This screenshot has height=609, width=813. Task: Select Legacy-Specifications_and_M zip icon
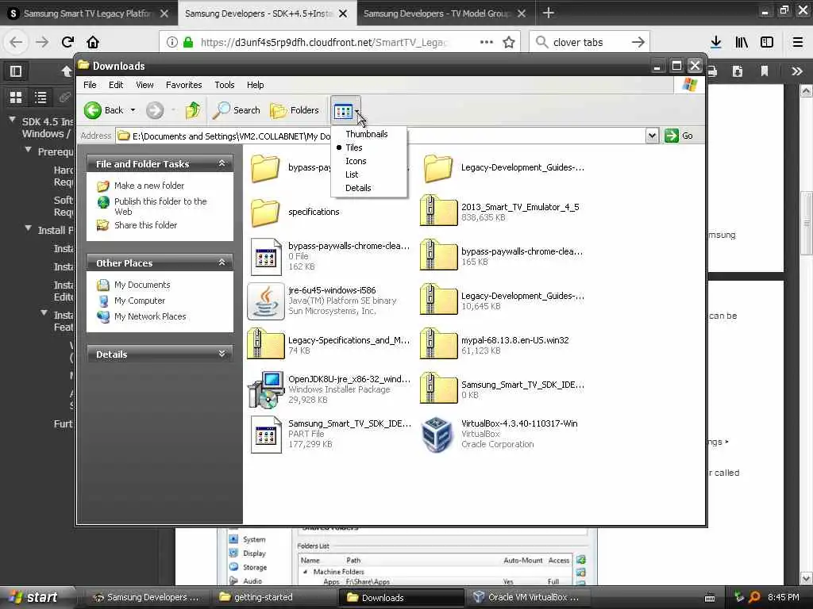[x=265, y=344]
